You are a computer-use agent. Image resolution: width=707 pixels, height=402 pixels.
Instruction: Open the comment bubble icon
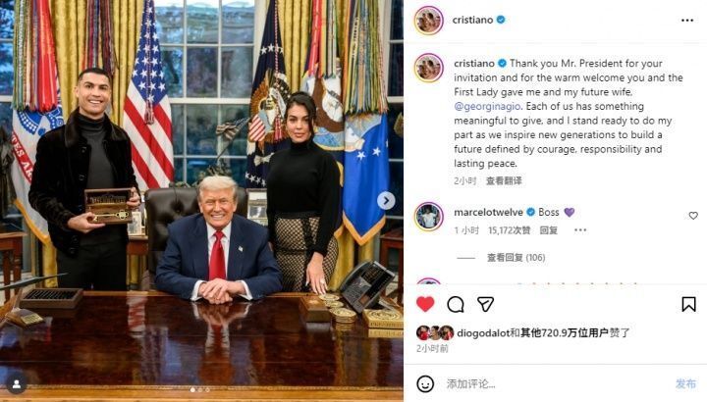456,305
